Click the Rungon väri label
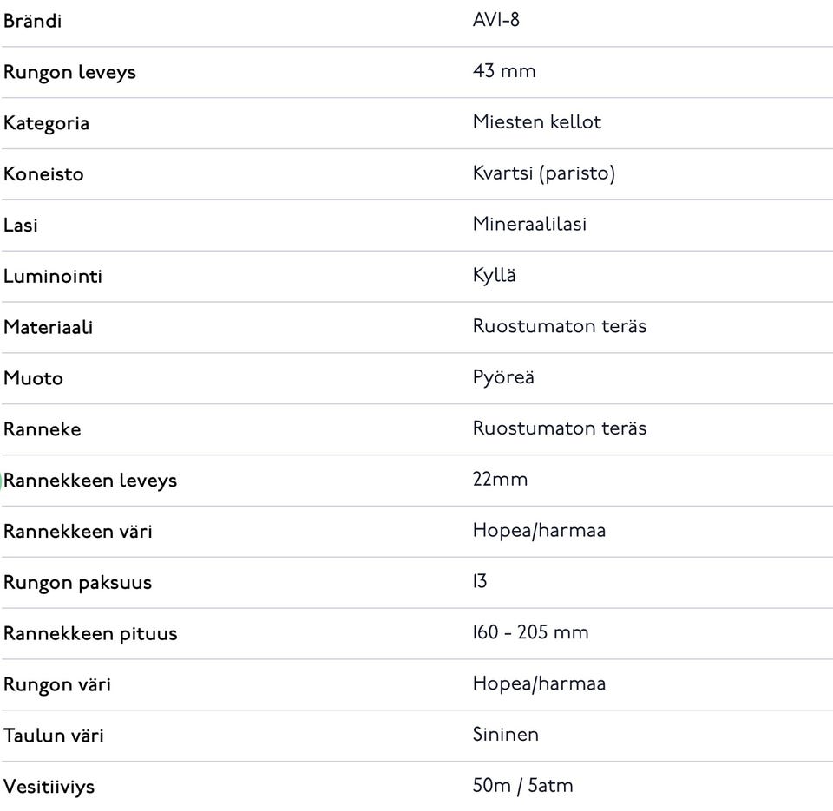The width and height of the screenshot is (833, 811). tap(57, 685)
